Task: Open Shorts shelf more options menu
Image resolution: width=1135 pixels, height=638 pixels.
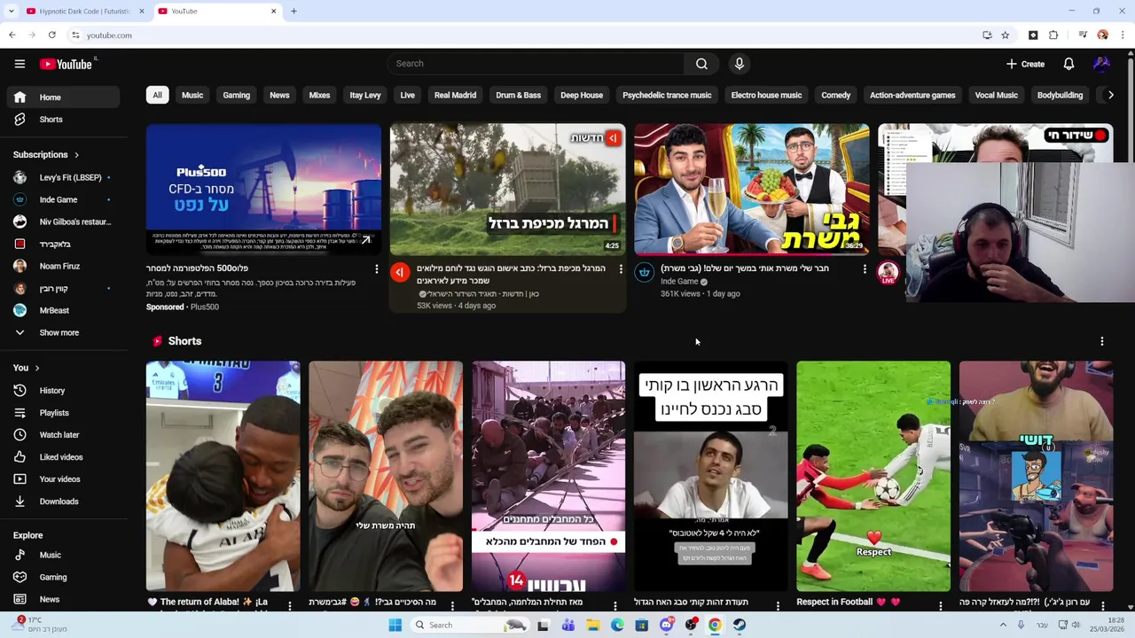Action: pos(1101,341)
